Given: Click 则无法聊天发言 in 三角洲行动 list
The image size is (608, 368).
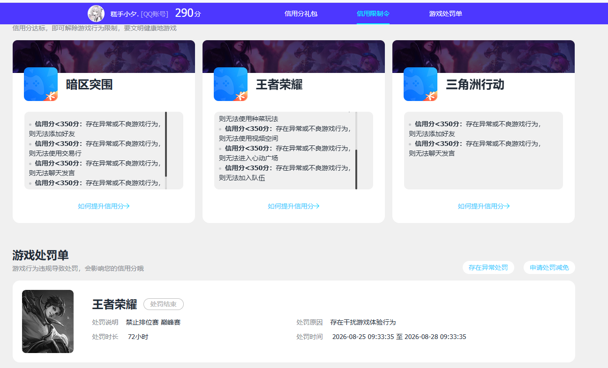Looking at the screenshot, I should pyautogui.click(x=432, y=153).
